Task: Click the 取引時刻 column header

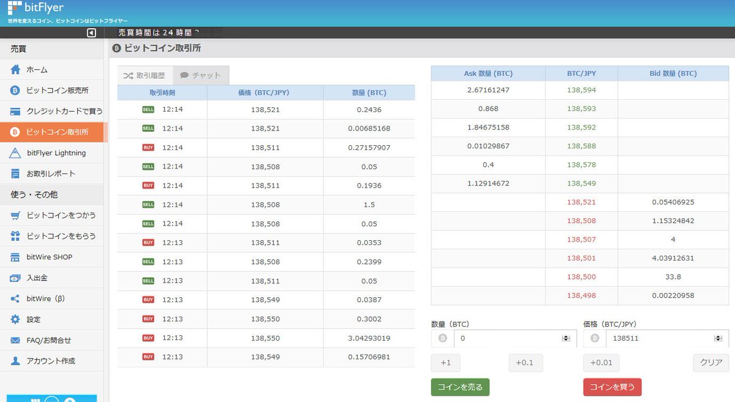Action: pyautogui.click(x=162, y=93)
